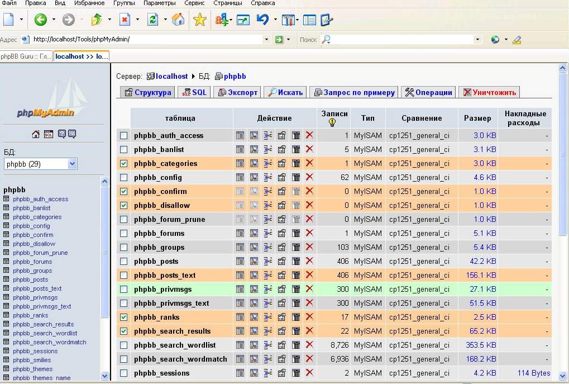Expand the address bar URL dropdown arrow

[x=267, y=39]
